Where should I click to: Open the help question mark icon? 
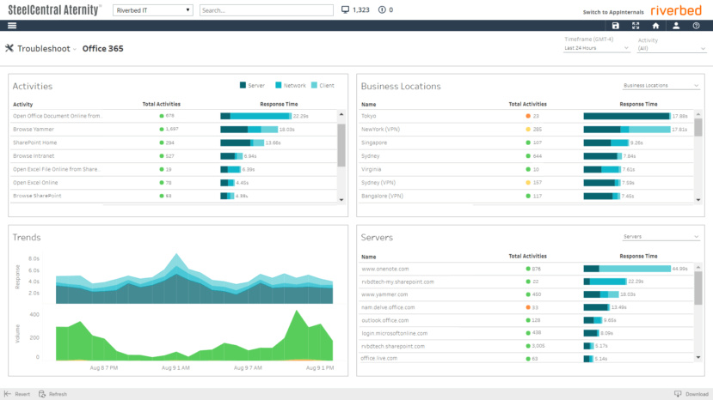point(696,26)
